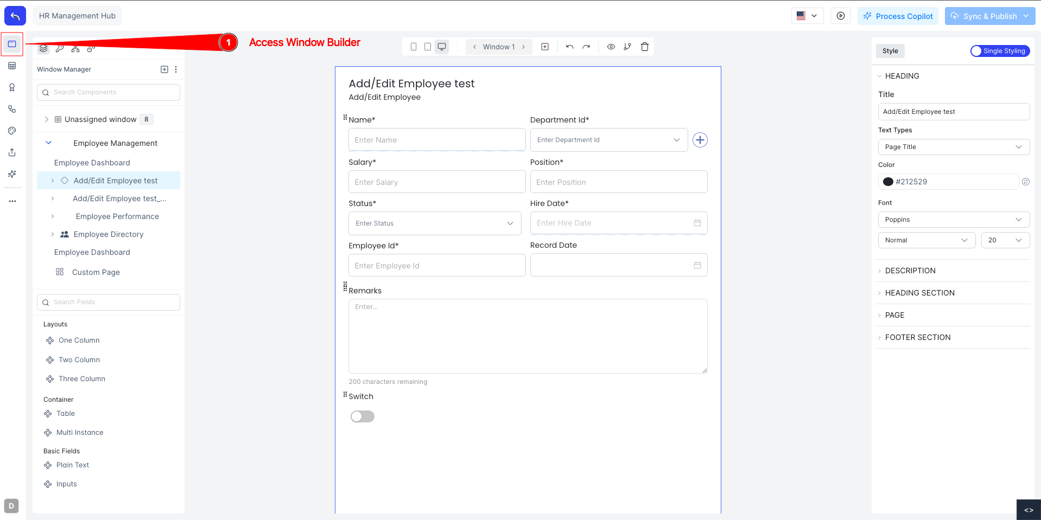Screen dimensions: 1041x520
Task: Open the Text Types Page Title dropdown
Action: pos(953,147)
